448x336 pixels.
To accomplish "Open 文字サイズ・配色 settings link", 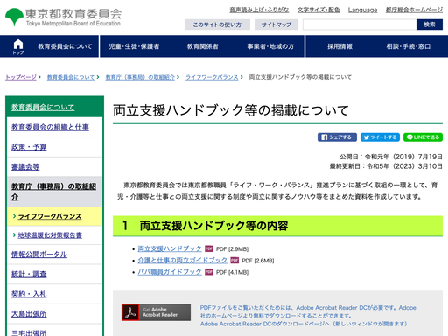I will tap(318, 10).
